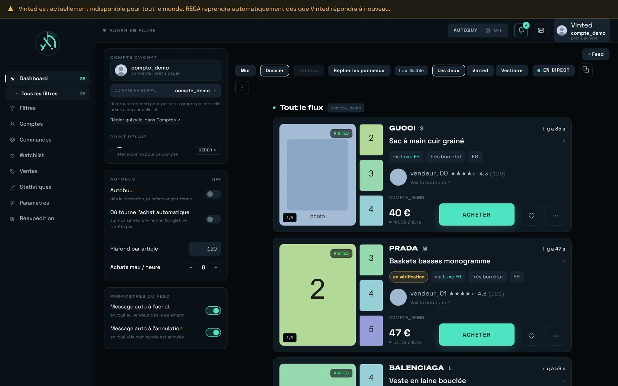Screen dimensions: 618x386
Task: Click the REGA logo icon
Action: tap(48, 43)
